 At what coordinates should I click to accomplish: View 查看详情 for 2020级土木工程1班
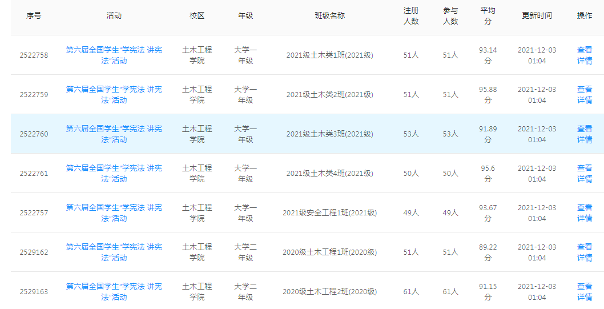[x=584, y=252]
